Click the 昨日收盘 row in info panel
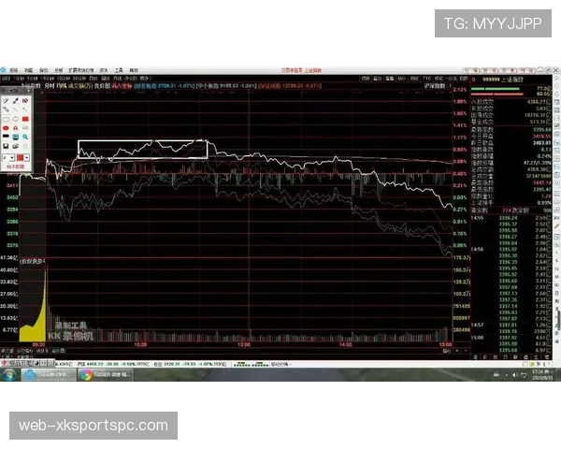Image resolution: width=561 pixels, height=449 pixels. click(511, 143)
